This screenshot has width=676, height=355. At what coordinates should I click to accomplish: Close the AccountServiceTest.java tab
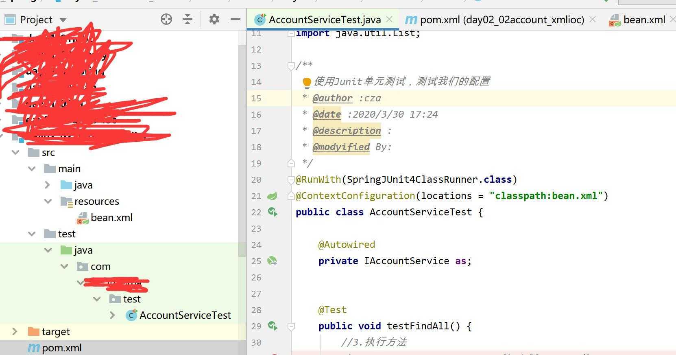point(389,19)
